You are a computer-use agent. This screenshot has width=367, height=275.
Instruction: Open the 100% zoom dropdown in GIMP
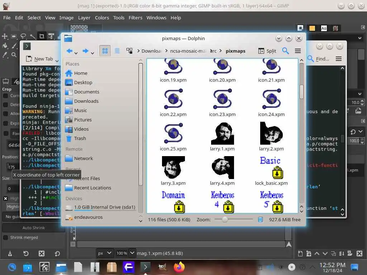pyautogui.click(x=132, y=253)
